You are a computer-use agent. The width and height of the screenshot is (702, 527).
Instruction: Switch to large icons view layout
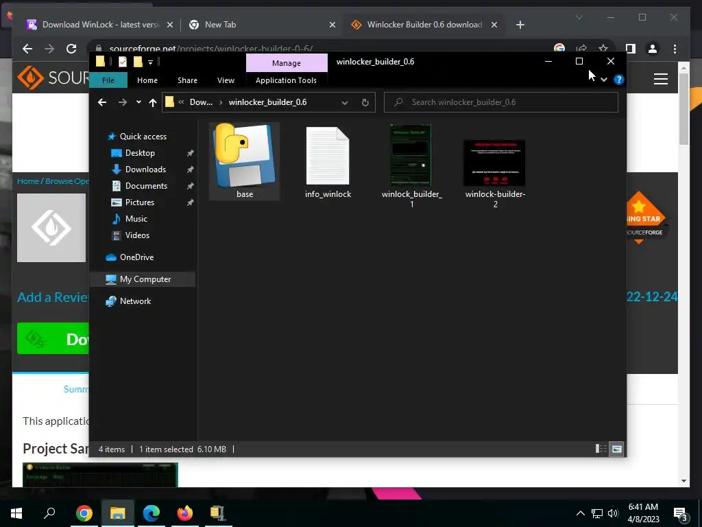(617, 449)
